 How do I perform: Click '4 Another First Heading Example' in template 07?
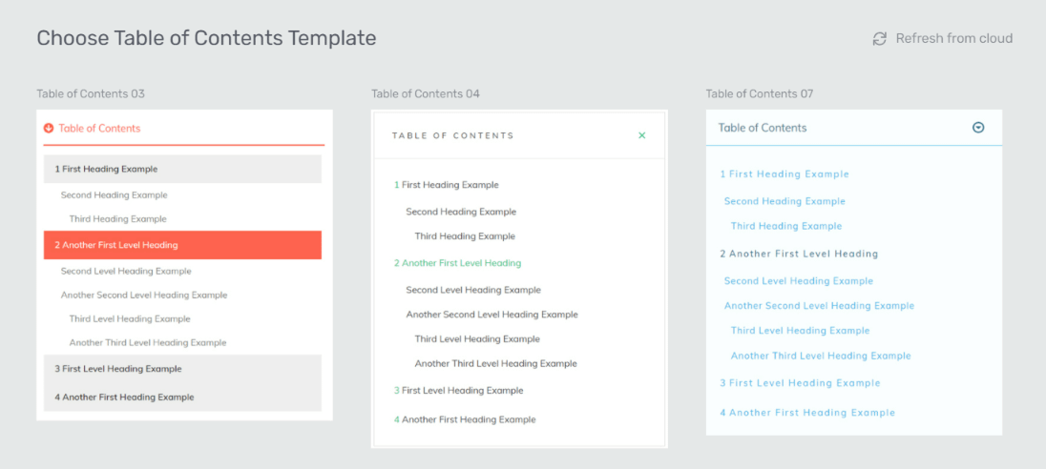click(807, 413)
